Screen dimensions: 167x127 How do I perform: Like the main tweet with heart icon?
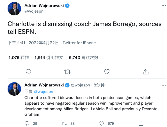tap(107, 72)
